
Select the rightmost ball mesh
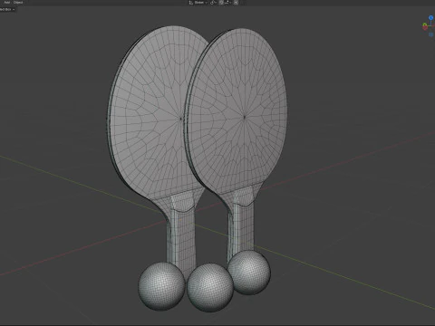(x=249, y=273)
